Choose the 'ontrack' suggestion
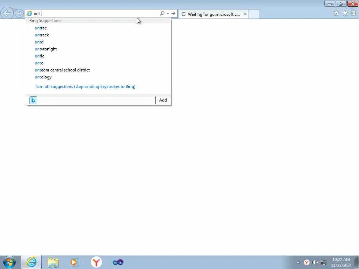Screen dimensions: 359x269 click(98, 35)
